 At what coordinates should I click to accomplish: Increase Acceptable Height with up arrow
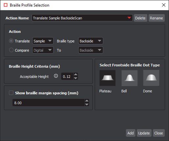[x=76, y=75]
